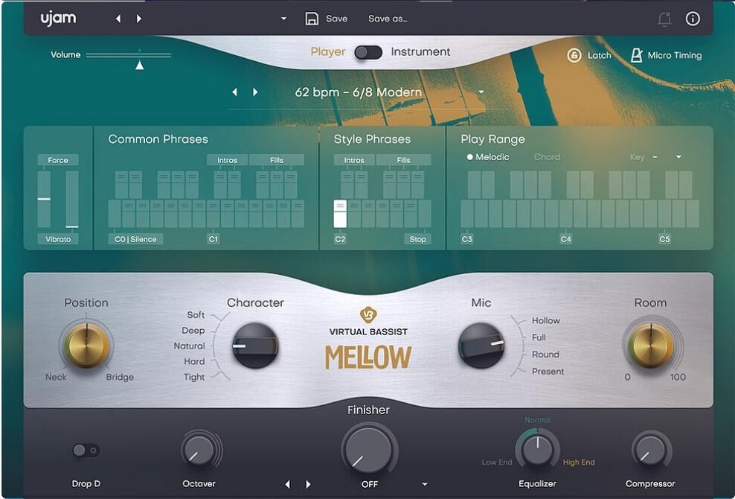735x499 pixels.
Task: Select next style after 62 bpm
Action: [x=255, y=92]
